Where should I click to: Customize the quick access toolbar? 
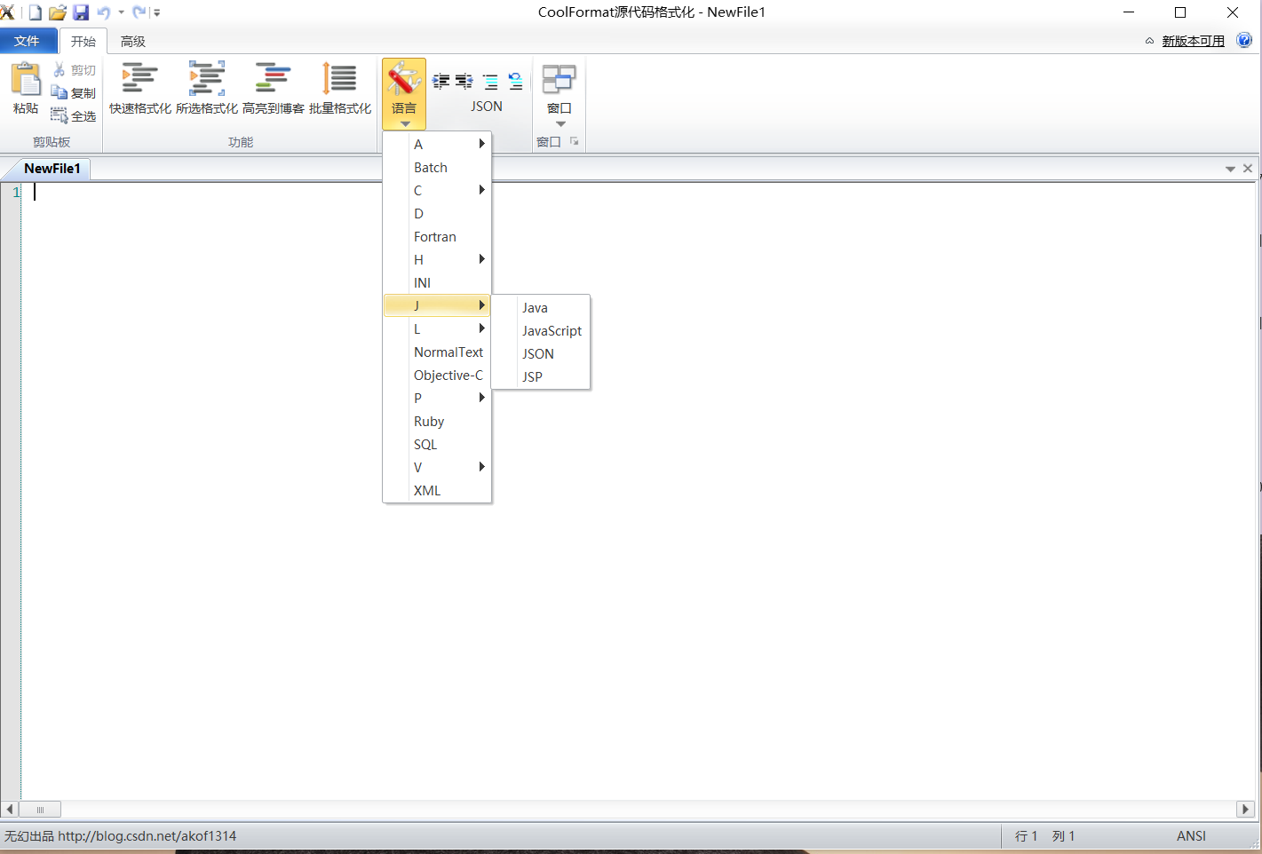tap(156, 12)
